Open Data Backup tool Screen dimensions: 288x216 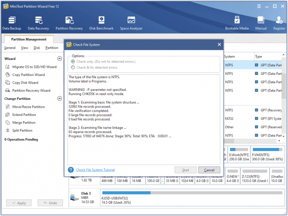12,23
